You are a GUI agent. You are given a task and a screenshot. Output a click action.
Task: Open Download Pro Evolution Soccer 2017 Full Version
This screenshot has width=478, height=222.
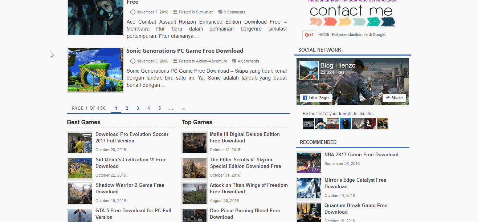(x=132, y=137)
